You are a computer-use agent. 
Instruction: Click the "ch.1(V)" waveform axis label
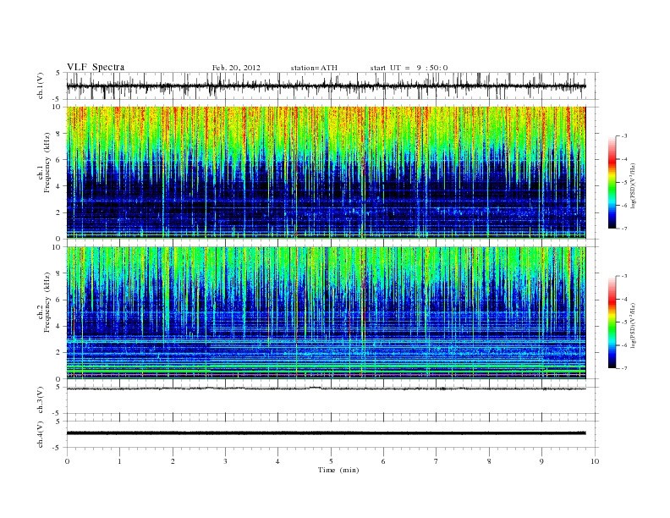pyautogui.click(x=41, y=85)
